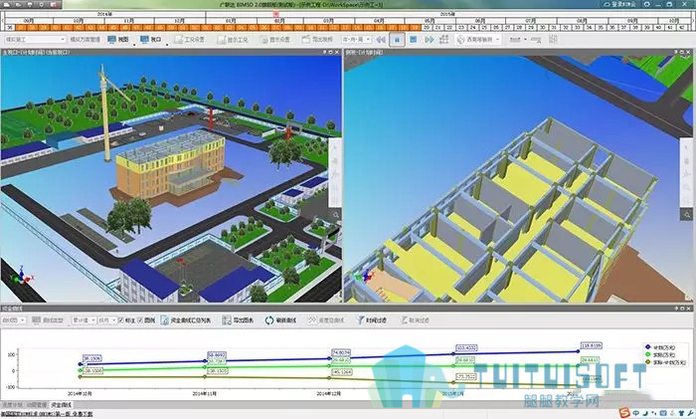Click the 显示工况 toolbar item
This screenshot has width=696, height=419.
click(233, 40)
